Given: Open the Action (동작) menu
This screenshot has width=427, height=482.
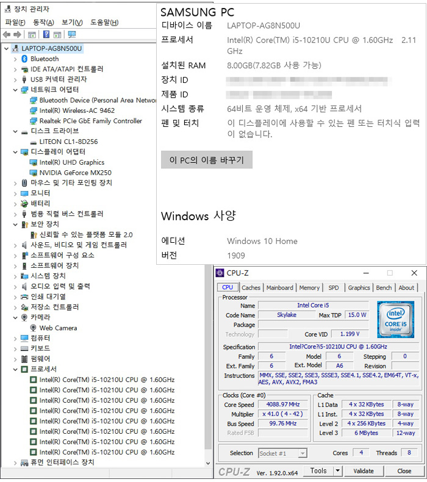Looking at the screenshot, I should (x=43, y=23).
